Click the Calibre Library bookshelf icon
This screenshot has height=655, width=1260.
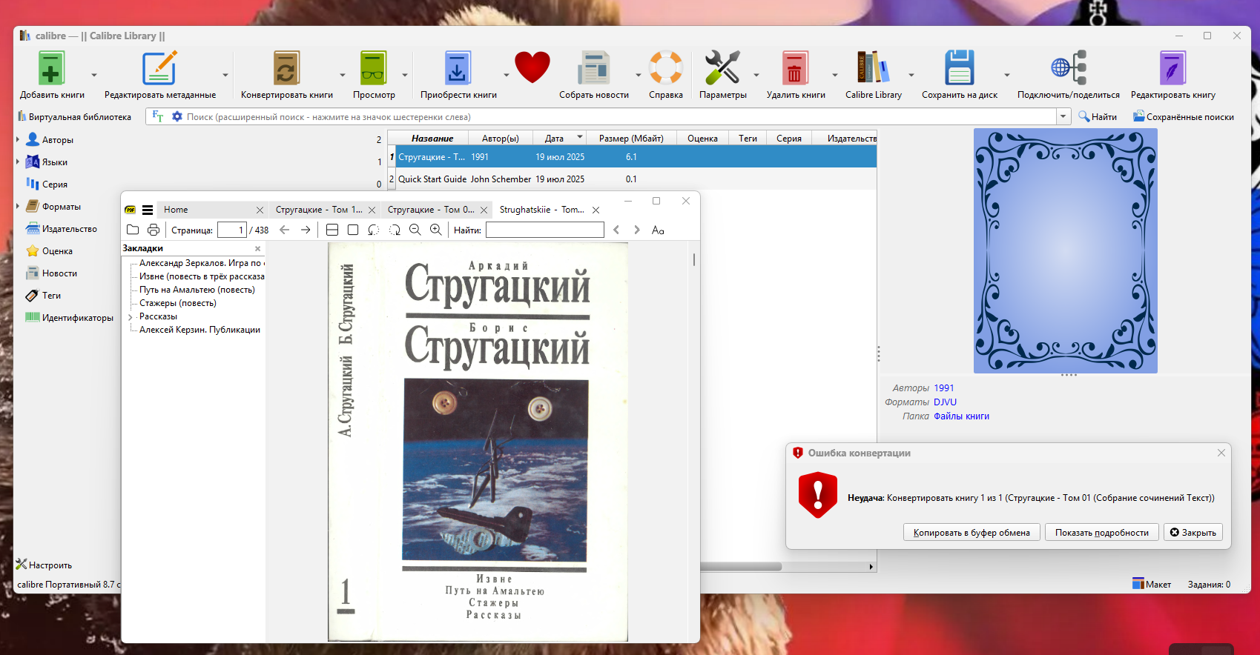(x=873, y=68)
